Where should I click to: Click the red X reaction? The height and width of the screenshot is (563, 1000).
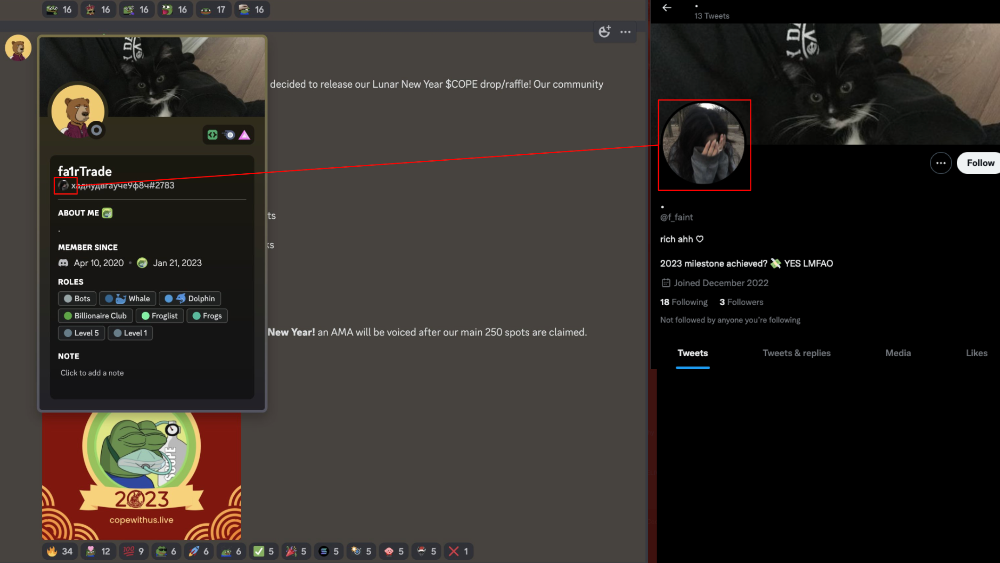(x=458, y=551)
